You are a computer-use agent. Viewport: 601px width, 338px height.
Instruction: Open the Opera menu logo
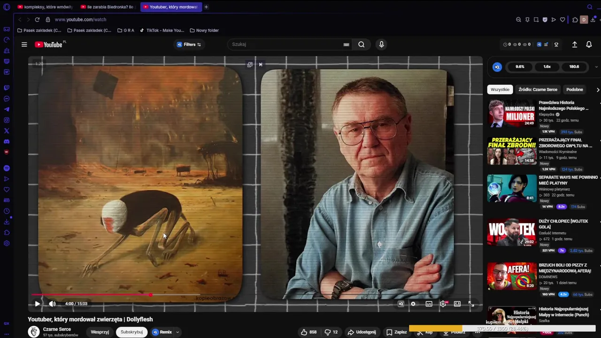tap(7, 7)
